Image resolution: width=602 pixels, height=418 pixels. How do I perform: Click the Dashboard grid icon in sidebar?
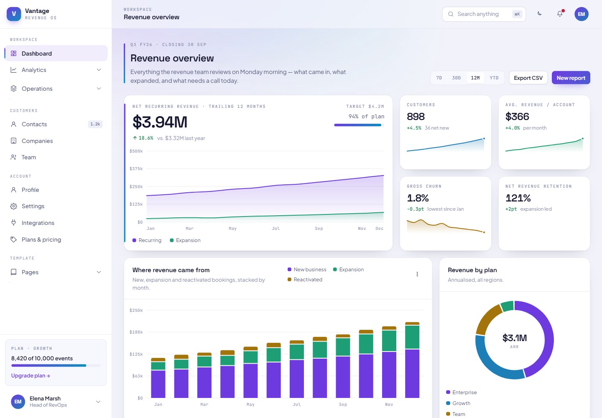pyautogui.click(x=13, y=54)
